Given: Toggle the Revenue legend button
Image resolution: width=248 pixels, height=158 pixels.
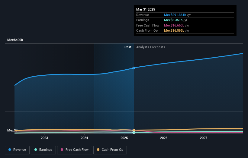Looking at the screenshot, I should [x=17, y=150].
